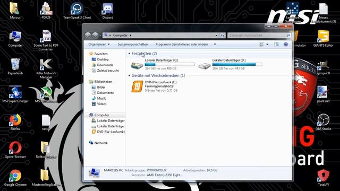Screen dimensions: 340x191
Task: Select Bibliotheken in navigation pane
Action: [103, 82]
